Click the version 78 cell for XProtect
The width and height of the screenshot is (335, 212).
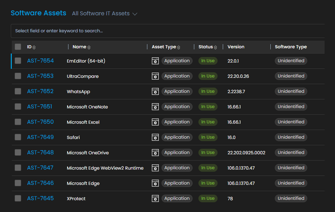230,198
